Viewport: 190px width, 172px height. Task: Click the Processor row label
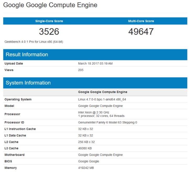pyautogui.click(x=12, y=114)
